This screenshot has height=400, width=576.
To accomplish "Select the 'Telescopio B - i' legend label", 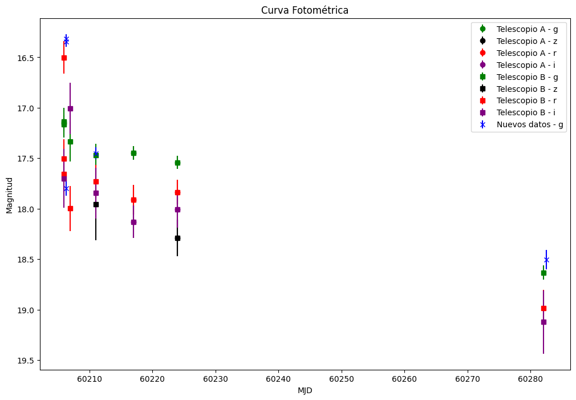I will 526,112.
